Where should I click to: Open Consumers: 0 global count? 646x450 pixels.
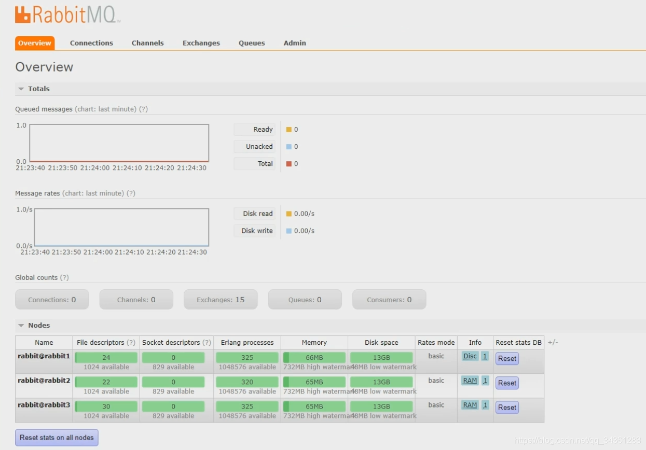tap(389, 300)
